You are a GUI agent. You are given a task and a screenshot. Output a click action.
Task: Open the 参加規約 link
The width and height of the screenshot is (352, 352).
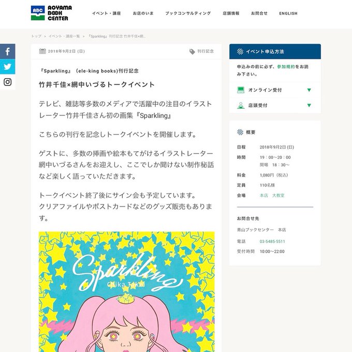click(x=286, y=67)
